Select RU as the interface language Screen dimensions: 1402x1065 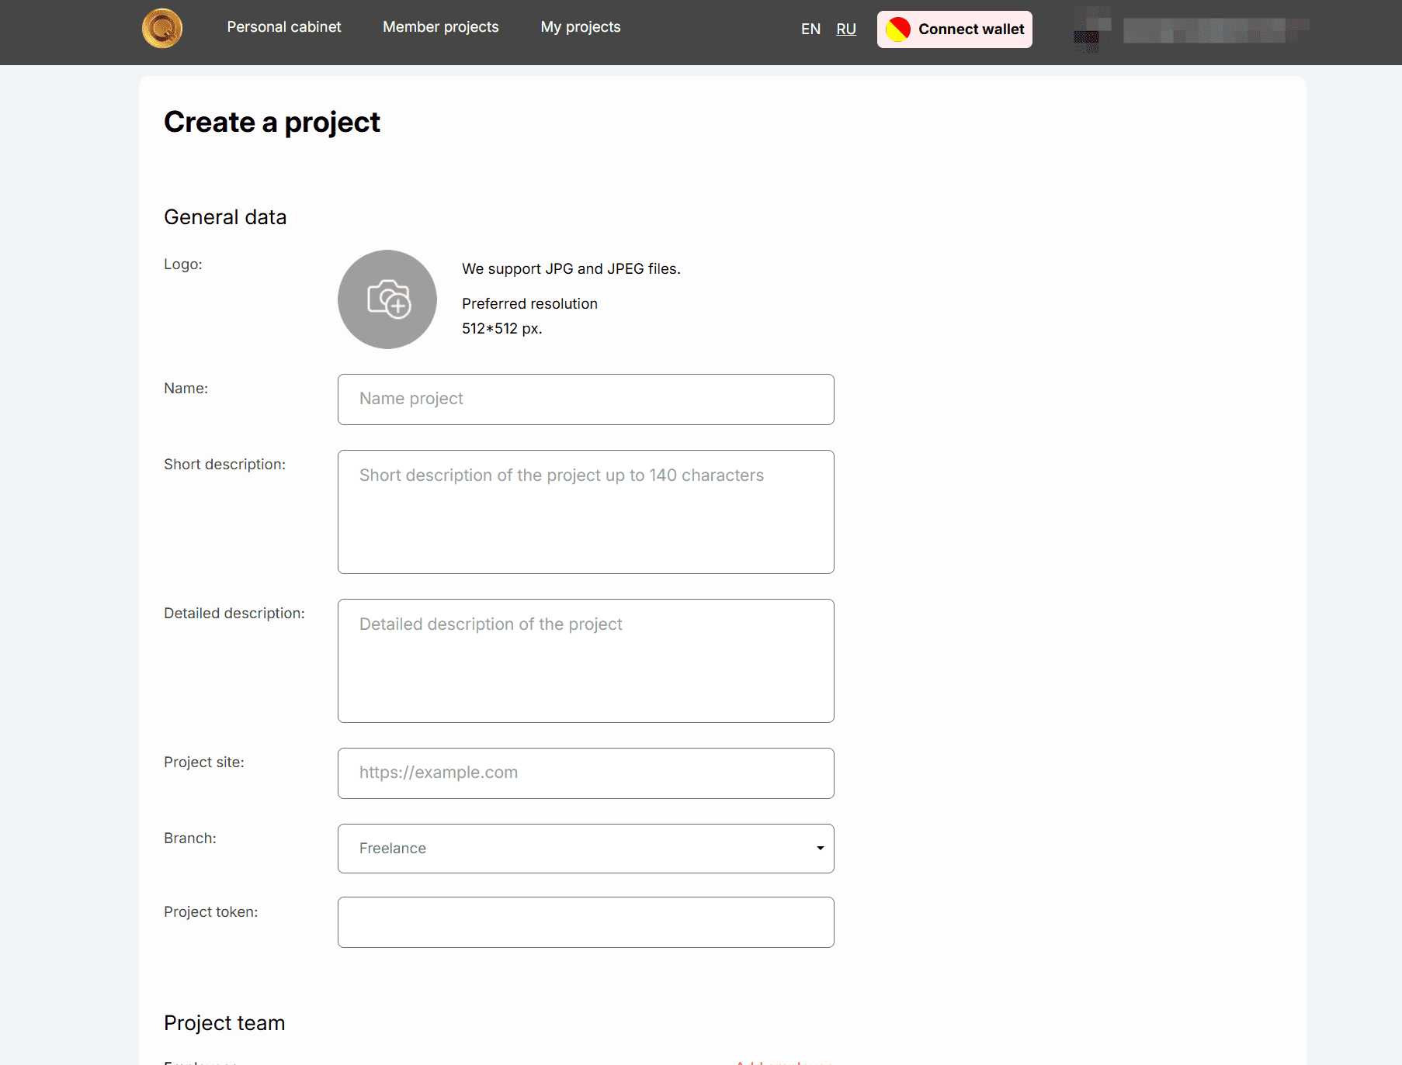click(x=845, y=29)
